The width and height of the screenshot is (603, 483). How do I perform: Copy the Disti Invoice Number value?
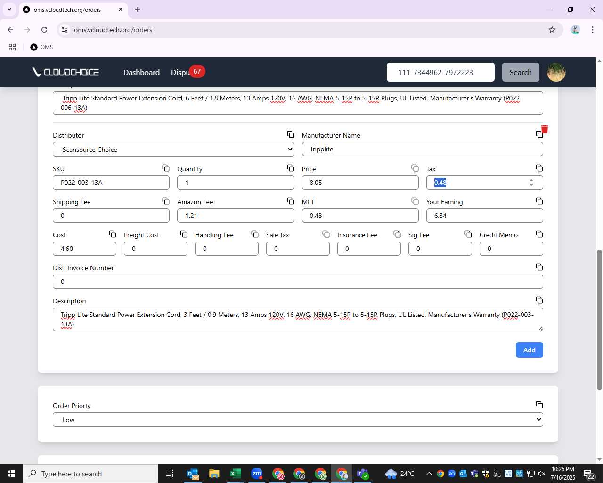539,267
